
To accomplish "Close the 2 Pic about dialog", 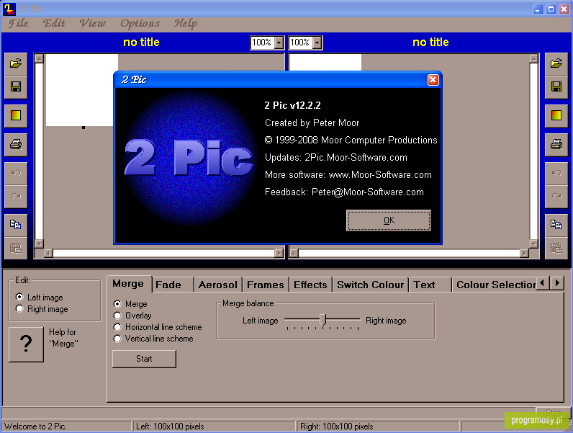I will 433,80.
